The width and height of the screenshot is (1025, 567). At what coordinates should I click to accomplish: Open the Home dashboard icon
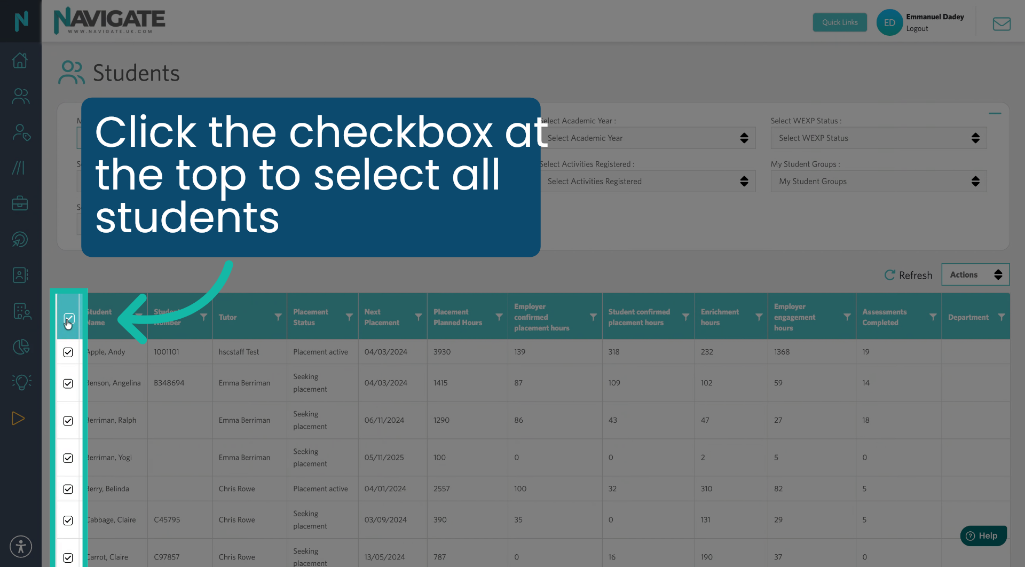click(20, 60)
